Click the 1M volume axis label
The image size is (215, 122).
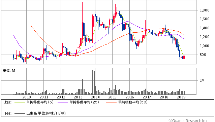coord(202,80)
